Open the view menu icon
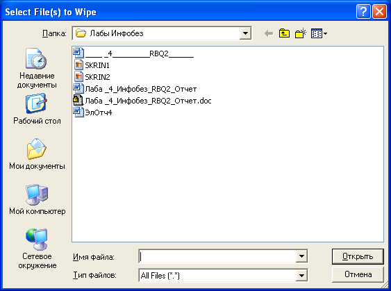The width and height of the screenshot is (391, 291). [x=319, y=33]
